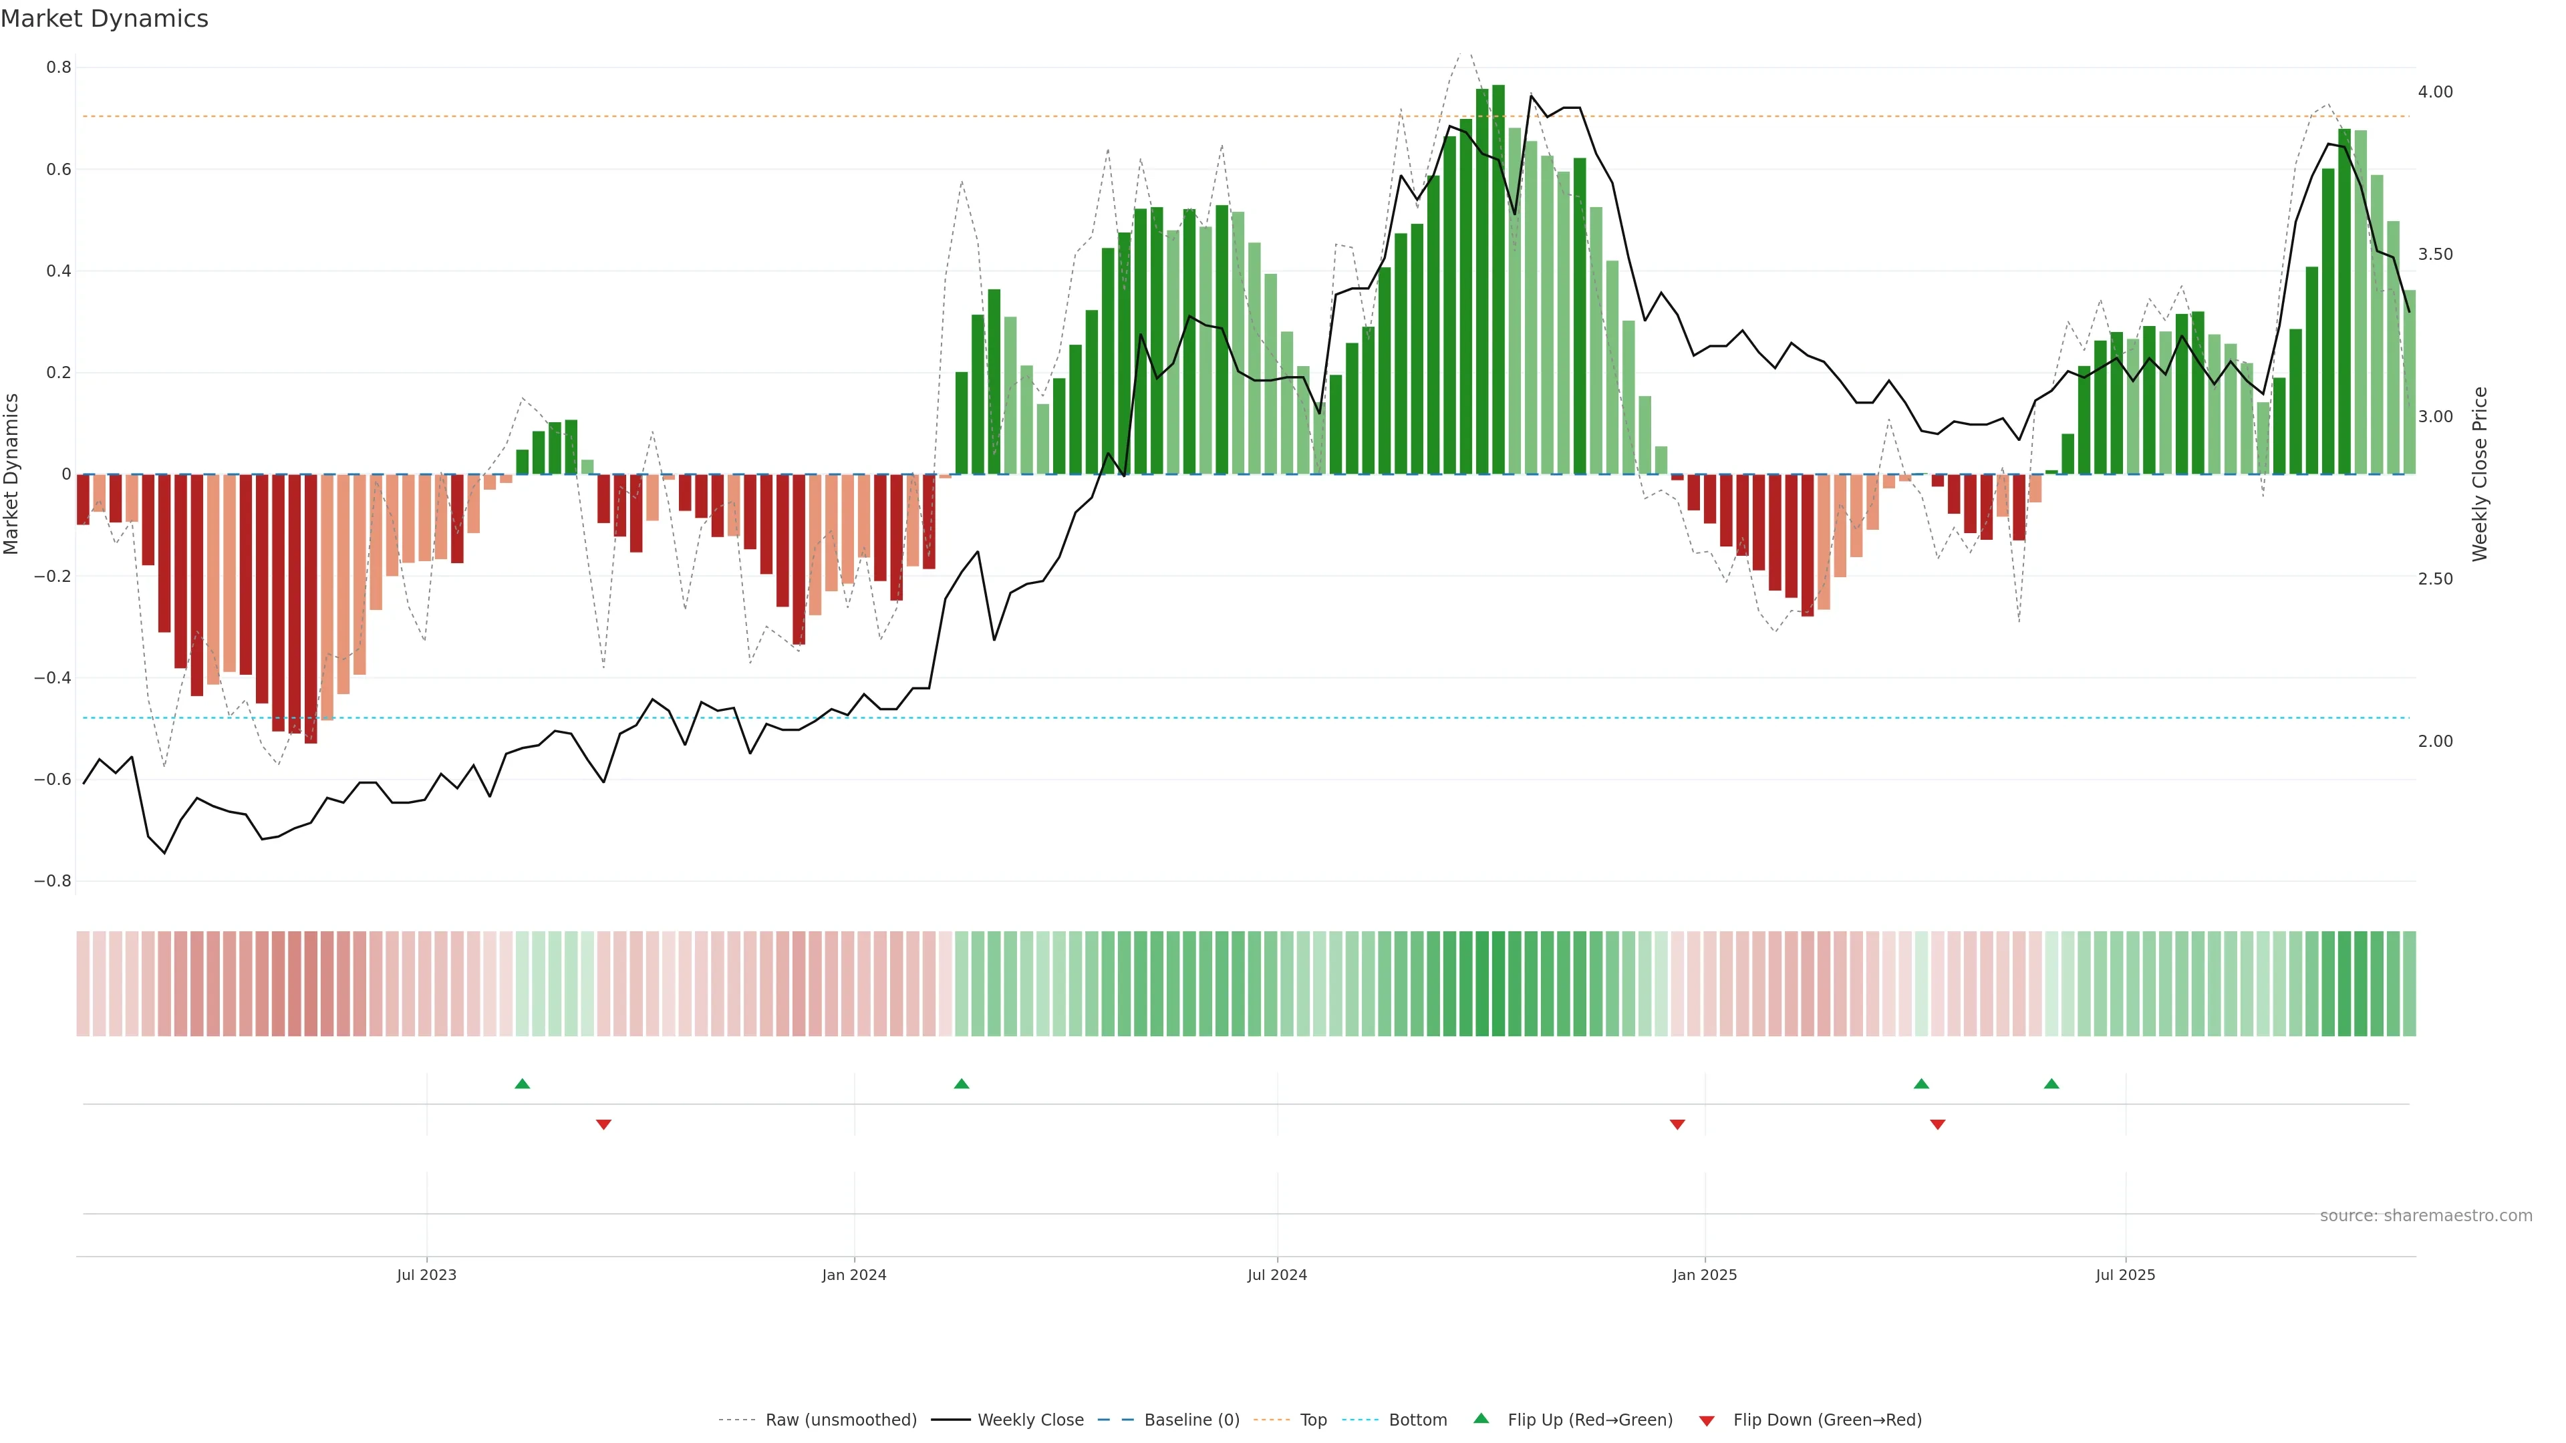Screen dimensions: 2566x1443
Task: Click the last red Flip Down triangle marker
Action: coord(1937,1124)
